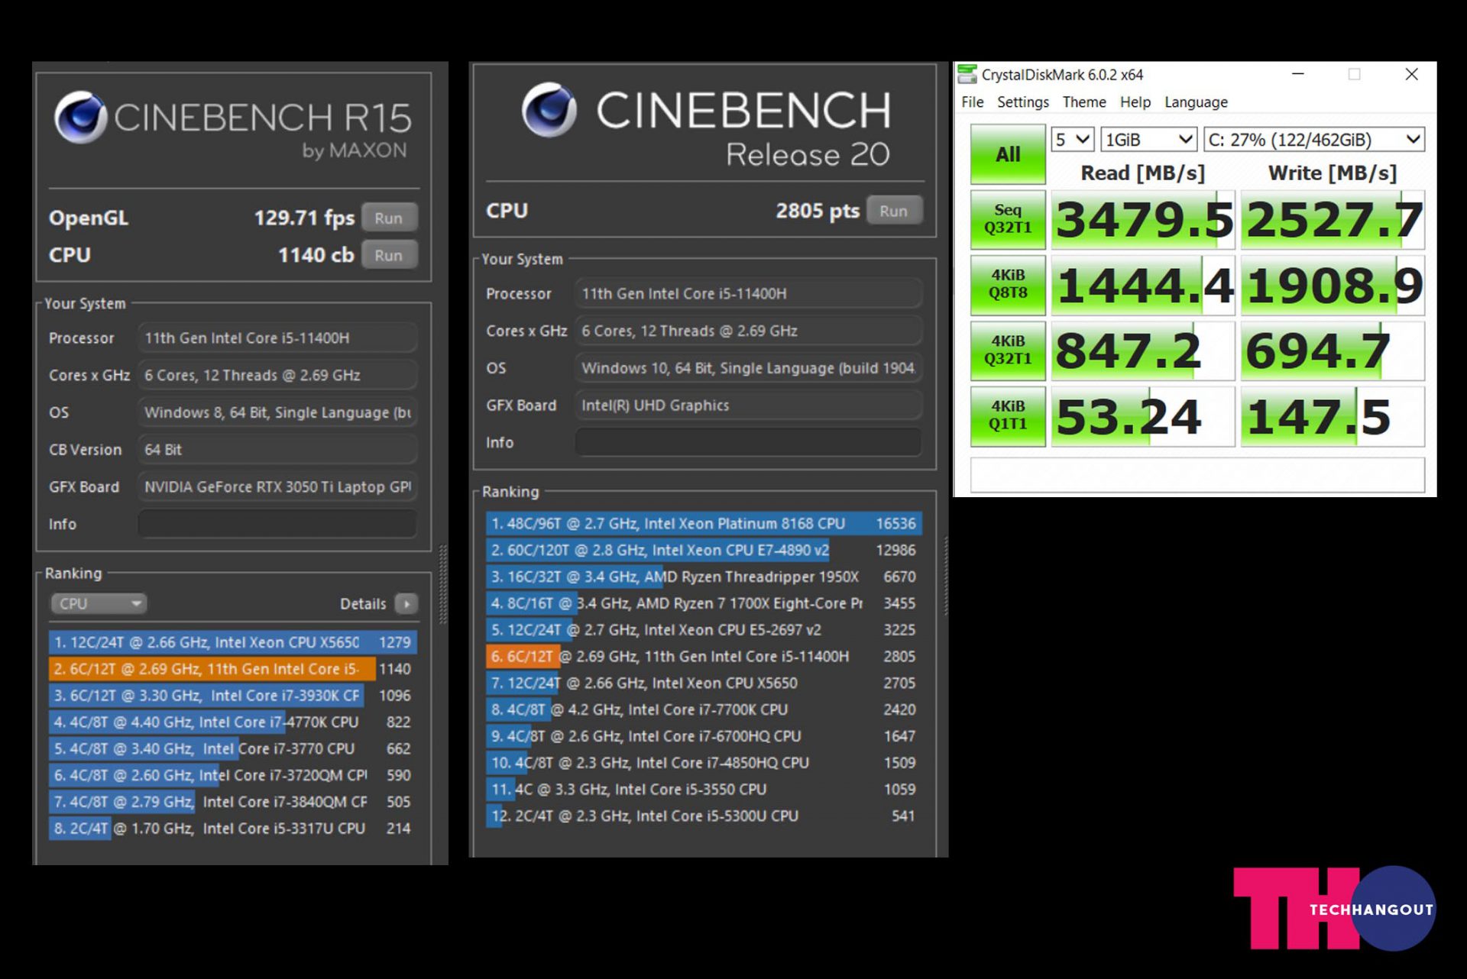Select R15 ranking row Intel Core i7-3770
The height and width of the screenshot is (979, 1467).
[232, 749]
